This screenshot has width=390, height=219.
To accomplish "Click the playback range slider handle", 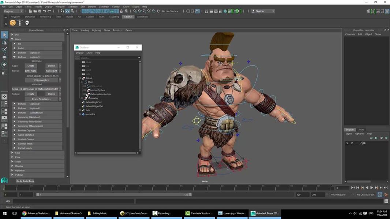I will click(x=114, y=195).
